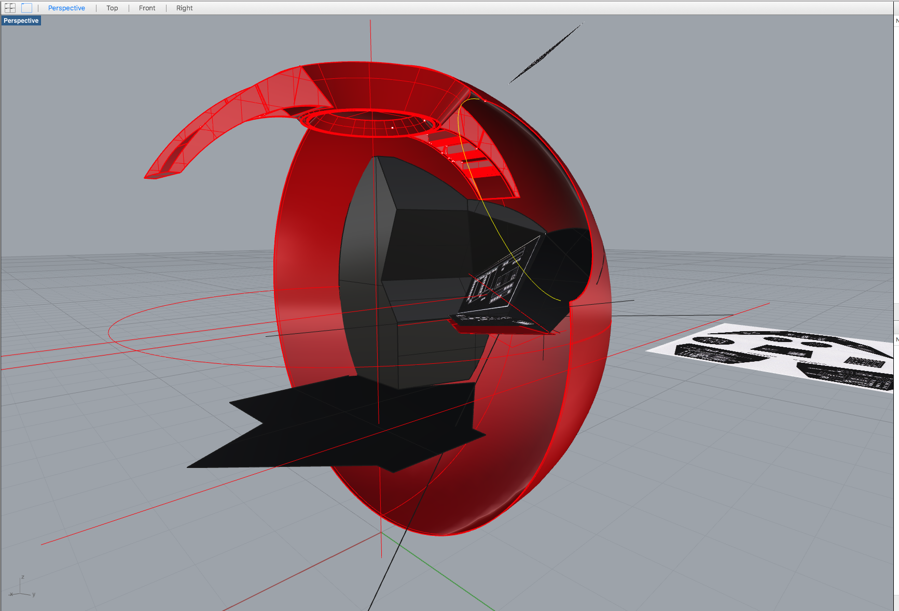The width and height of the screenshot is (899, 611).
Task: Select the single-viewport layout icon
Action: pos(26,8)
